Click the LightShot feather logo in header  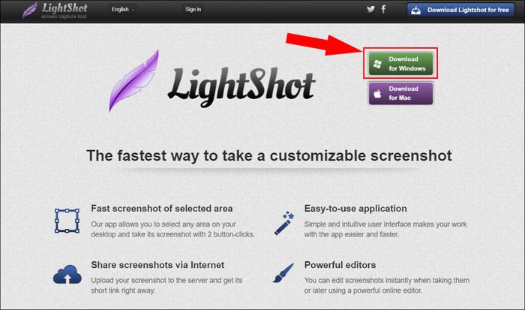coord(29,10)
